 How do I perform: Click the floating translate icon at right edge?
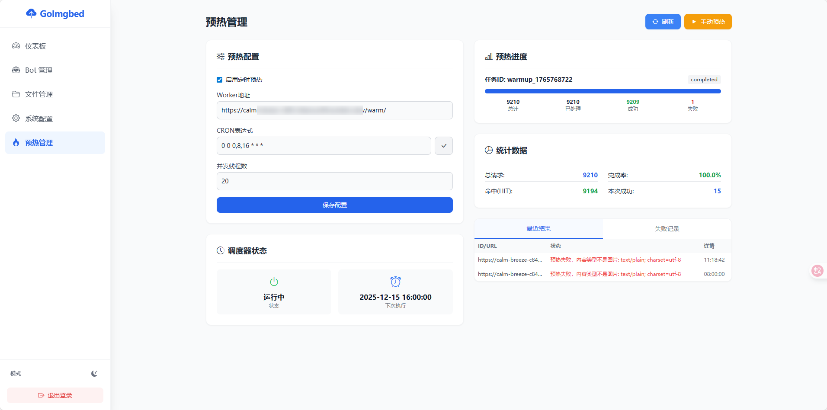coord(817,271)
